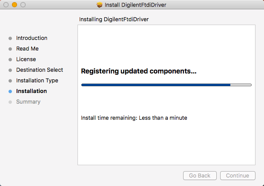264x186 pixels.
Task: Select the Destination Select step
Action: [x=40, y=70]
